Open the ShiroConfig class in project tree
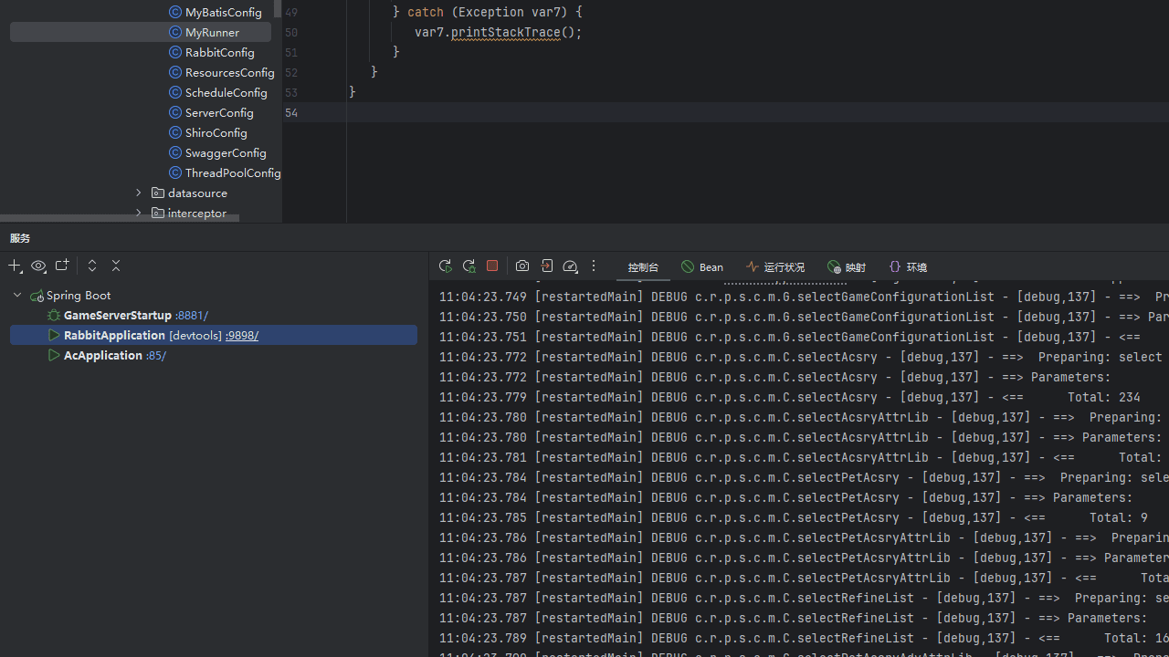The width and height of the screenshot is (1169, 657). click(216, 133)
